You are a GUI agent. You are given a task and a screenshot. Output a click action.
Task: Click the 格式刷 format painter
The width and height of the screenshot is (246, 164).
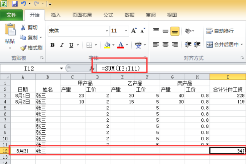(32, 48)
